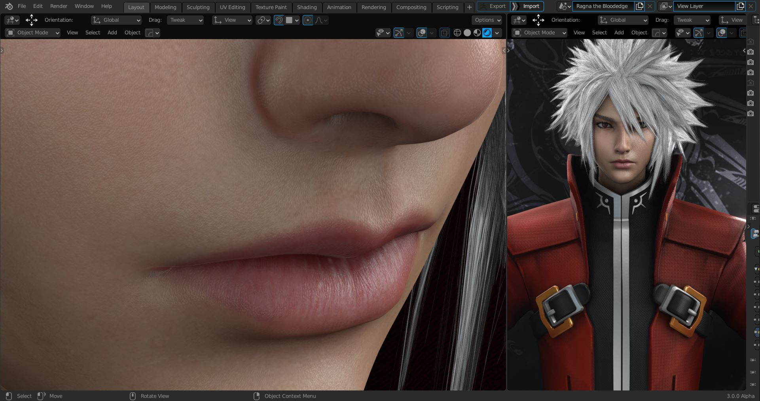Switch left viewport to material preview shading
Image resolution: width=760 pixels, height=401 pixels.
[x=477, y=33]
